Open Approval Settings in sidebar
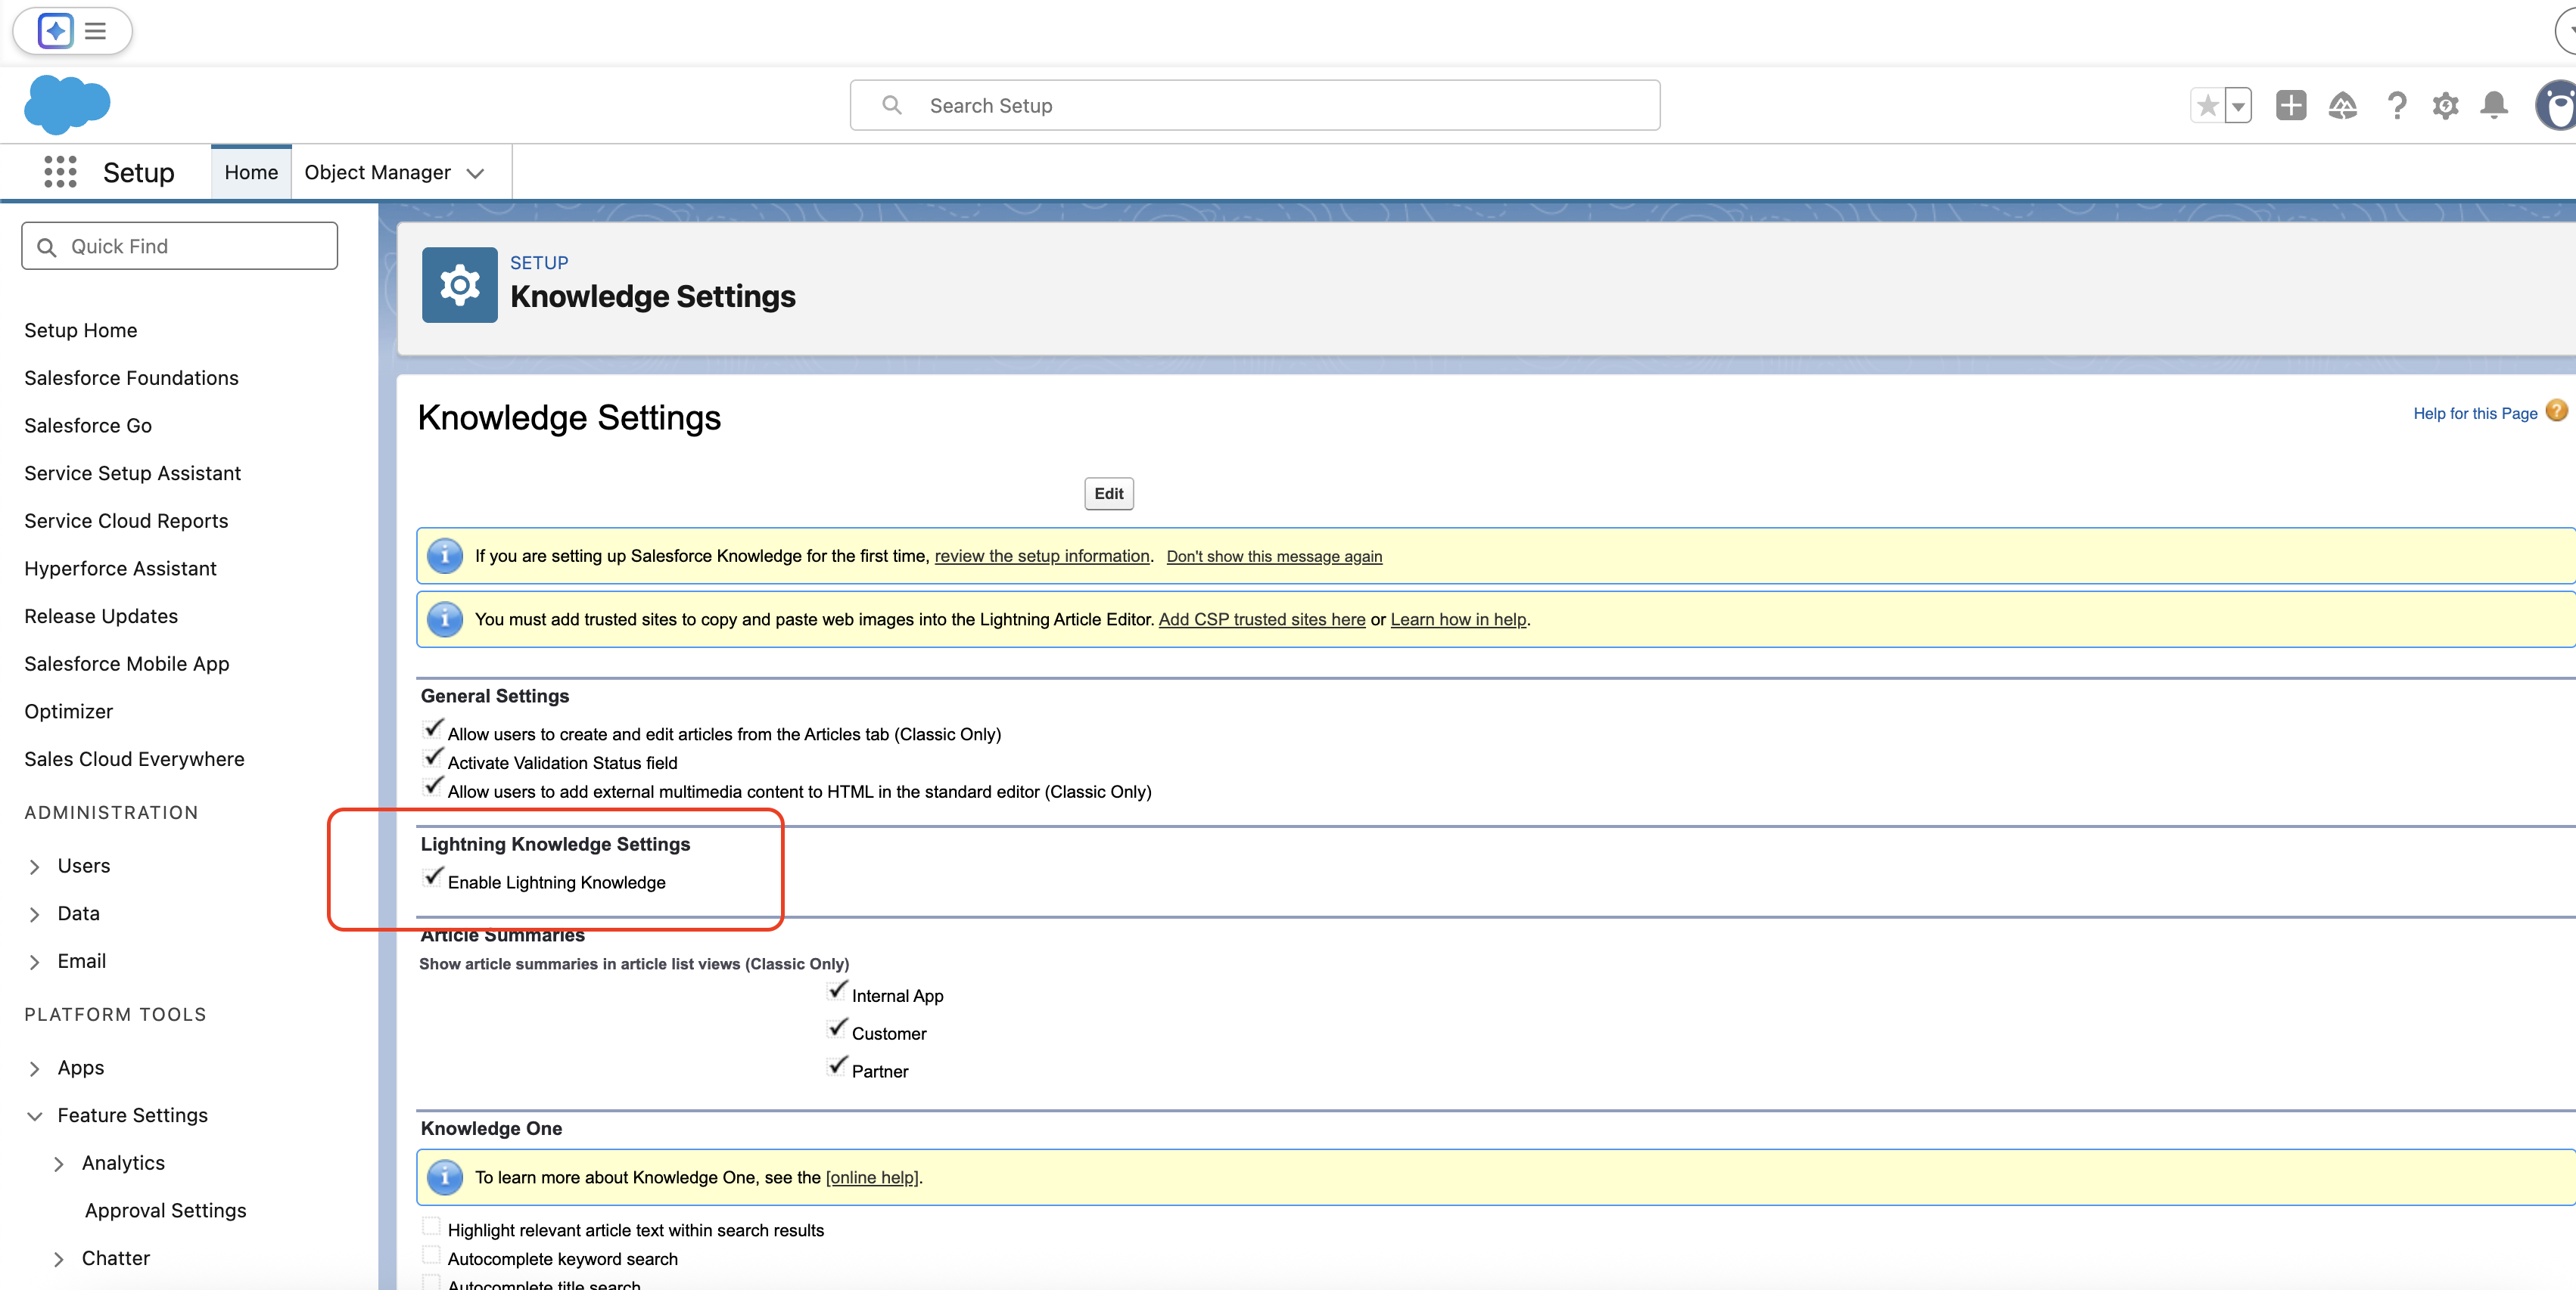This screenshot has height=1290, width=2576. pyautogui.click(x=165, y=1210)
